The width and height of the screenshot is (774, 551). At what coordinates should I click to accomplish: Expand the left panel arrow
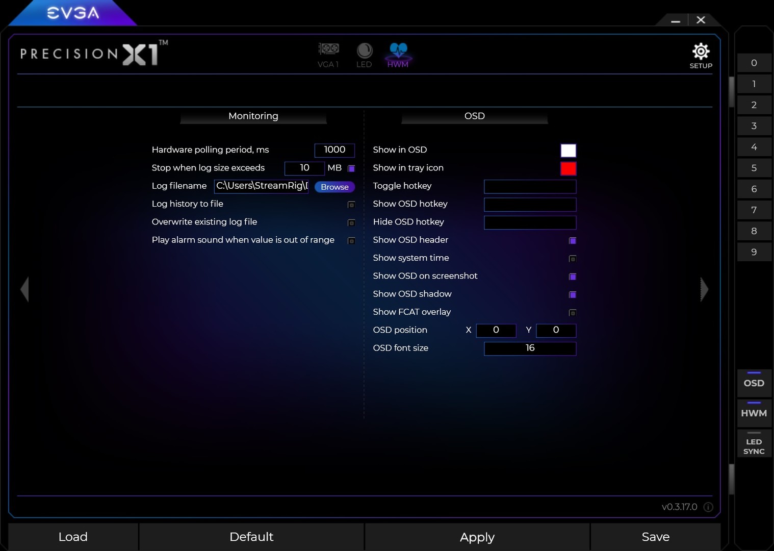[23, 289]
